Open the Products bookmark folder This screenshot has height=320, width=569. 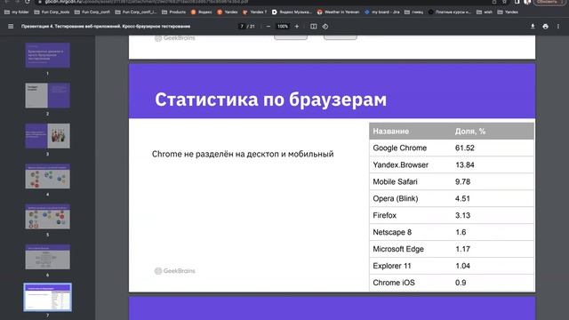click(x=174, y=12)
